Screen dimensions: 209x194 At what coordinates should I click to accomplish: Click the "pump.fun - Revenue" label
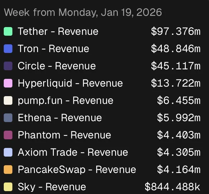[65, 100]
